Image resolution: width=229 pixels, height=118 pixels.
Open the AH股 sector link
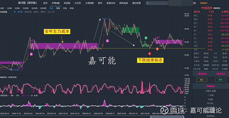[210, 99]
